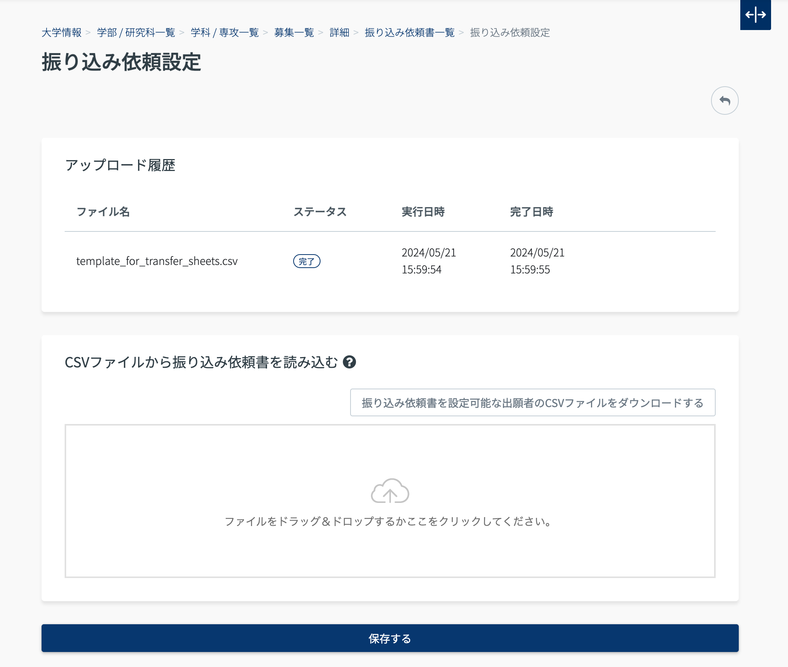Click the circular back arrow button
Screen dimensions: 788x667
(725, 101)
